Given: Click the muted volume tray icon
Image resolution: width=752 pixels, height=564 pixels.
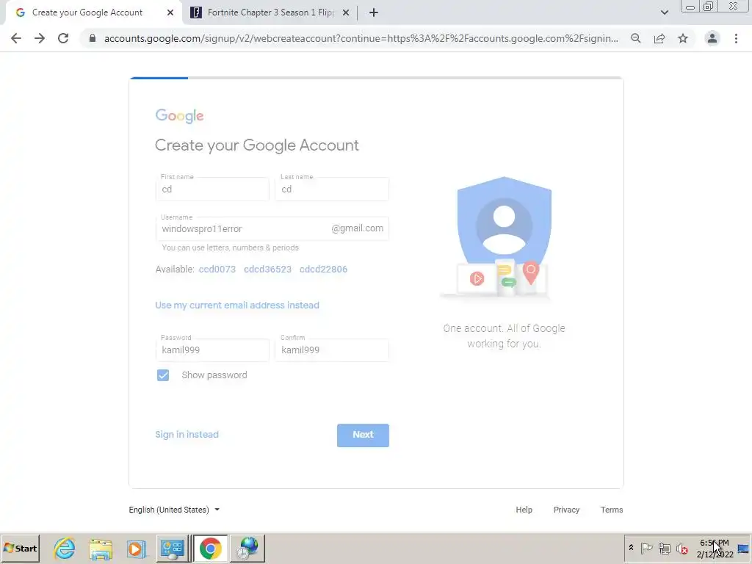Looking at the screenshot, I should pos(682,548).
